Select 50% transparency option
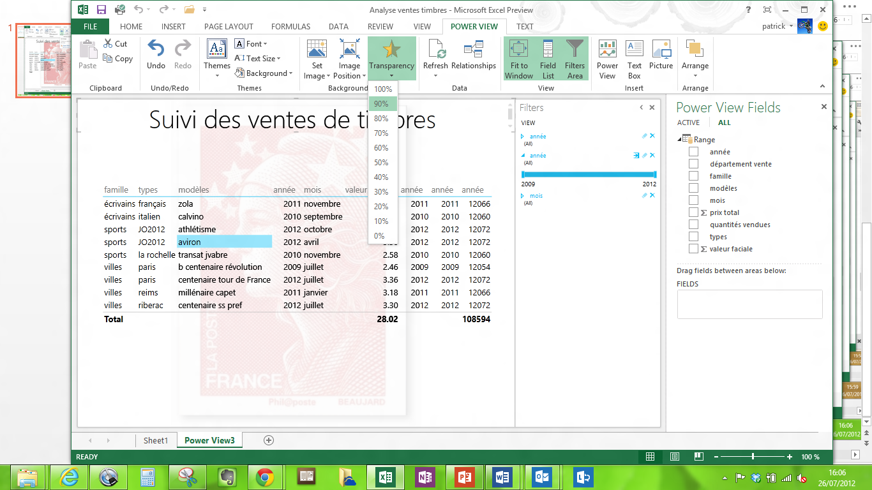Image resolution: width=872 pixels, height=490 pixels. point(381,163)
